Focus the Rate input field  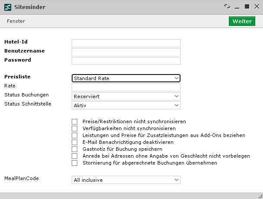(126, 87)
